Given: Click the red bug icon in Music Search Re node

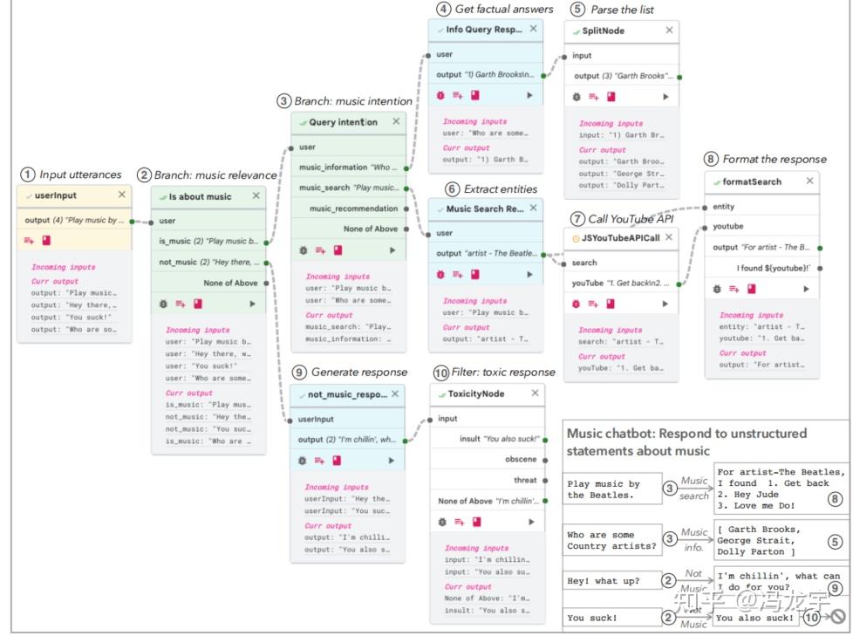Looking at the screenshot, I should click(x=440, y=275).
